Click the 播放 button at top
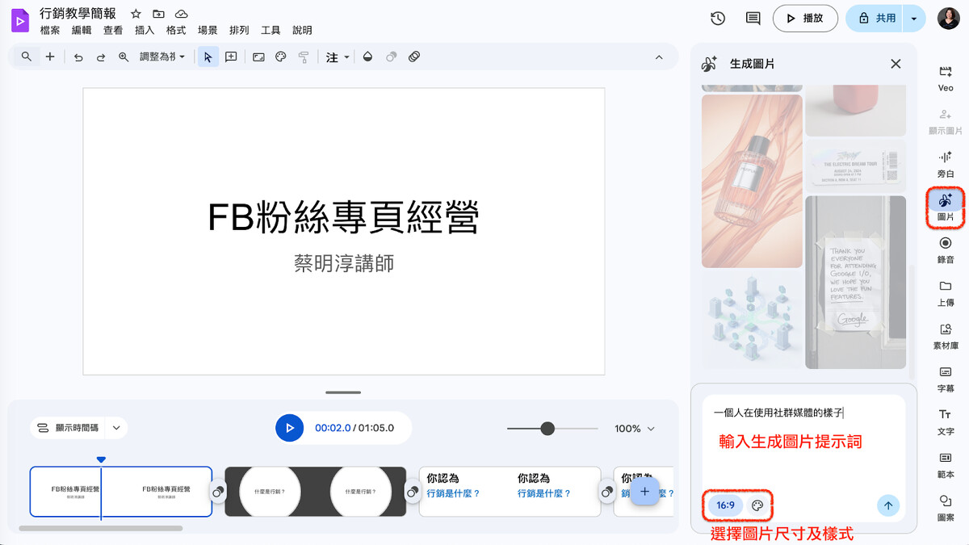The image size is (969, 545). point(804,19)
